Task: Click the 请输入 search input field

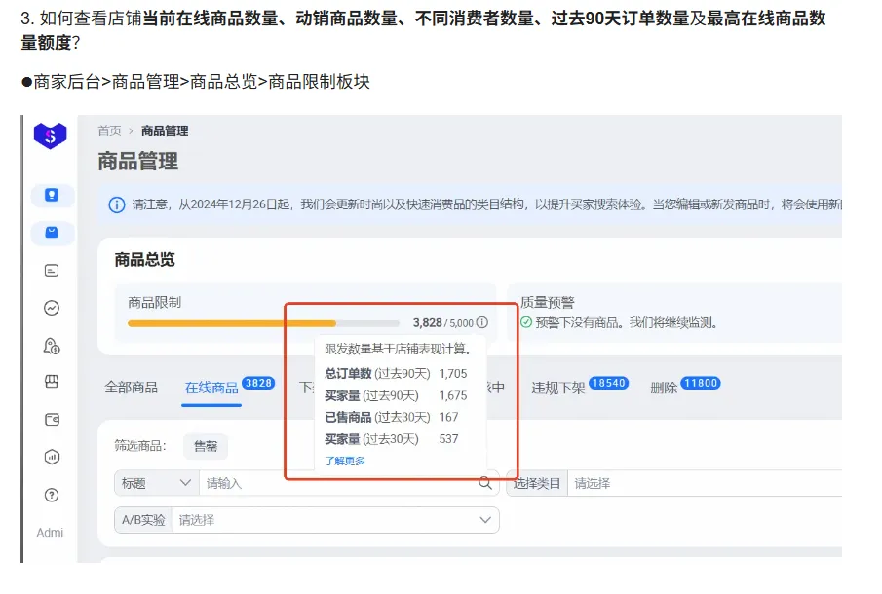Action: click(x=322, y=482)
